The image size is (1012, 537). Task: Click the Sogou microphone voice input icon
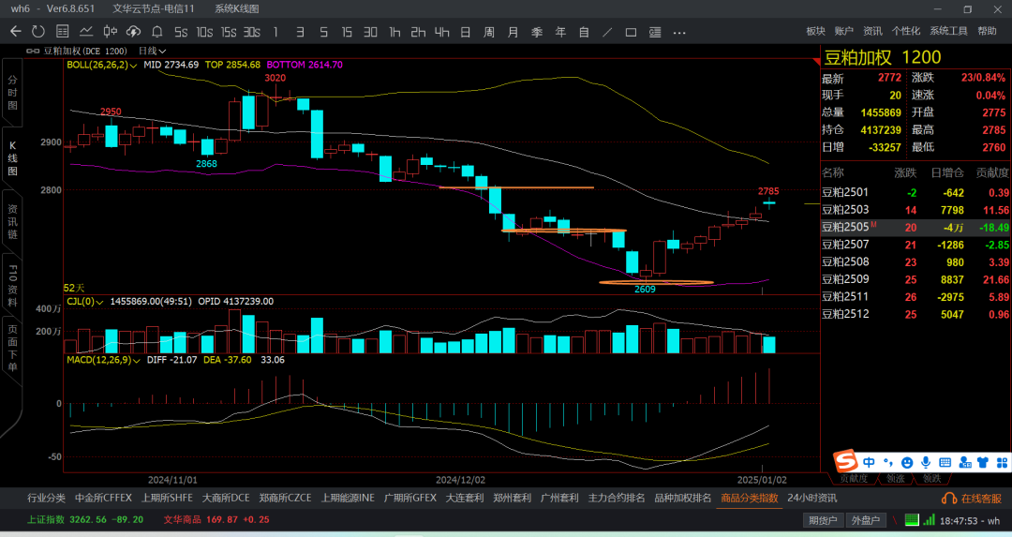[926, 462]
